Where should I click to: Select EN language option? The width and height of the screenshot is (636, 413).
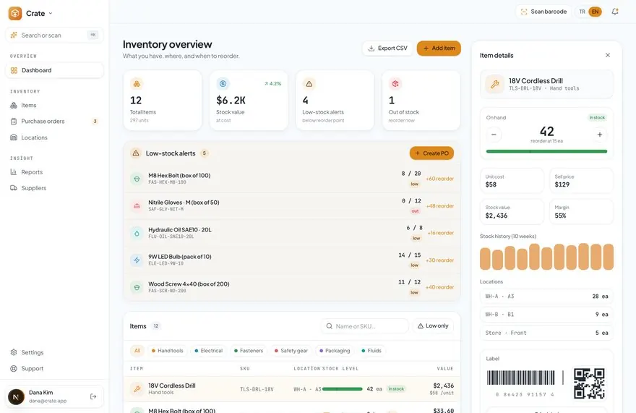pyautogui.click(x=595, y=12)
